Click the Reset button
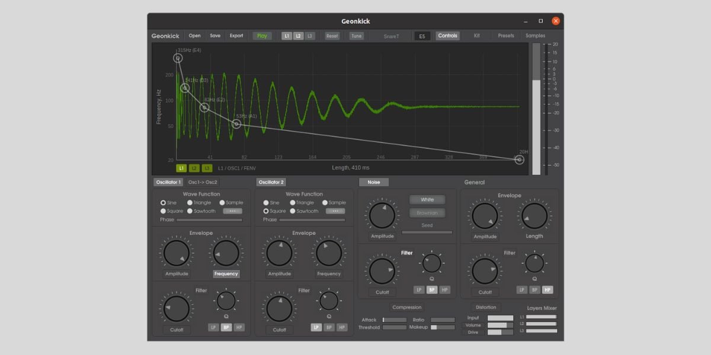The image size is (711, 355). point(332,36)
